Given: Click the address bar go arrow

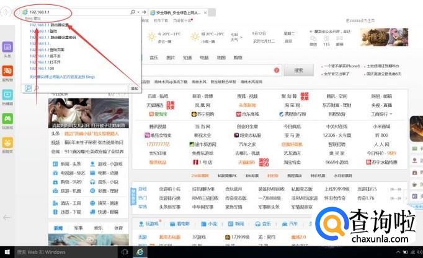Looking at the screenshot, I should point(144,12).
